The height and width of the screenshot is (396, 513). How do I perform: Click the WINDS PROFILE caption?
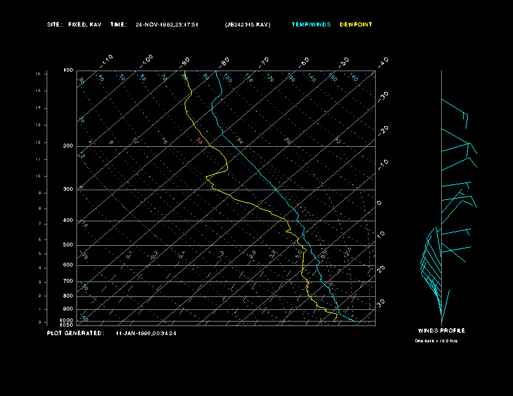click(x=441, y=331)
